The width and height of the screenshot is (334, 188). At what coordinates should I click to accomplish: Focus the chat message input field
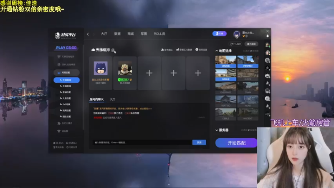pos(142,142)
